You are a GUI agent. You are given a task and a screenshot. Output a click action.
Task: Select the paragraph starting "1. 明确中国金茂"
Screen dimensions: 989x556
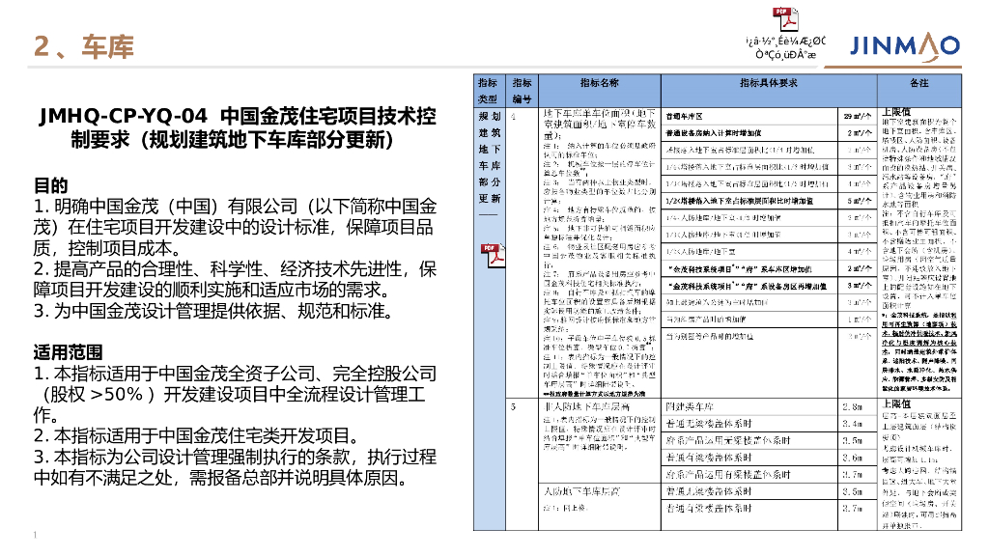pos(235,227)
